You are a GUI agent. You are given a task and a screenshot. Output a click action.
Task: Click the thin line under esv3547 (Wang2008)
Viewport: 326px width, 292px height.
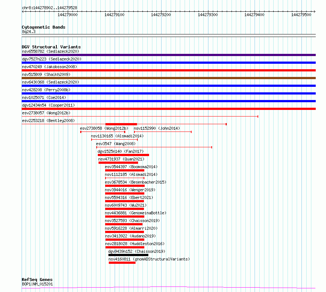(154, 147)
